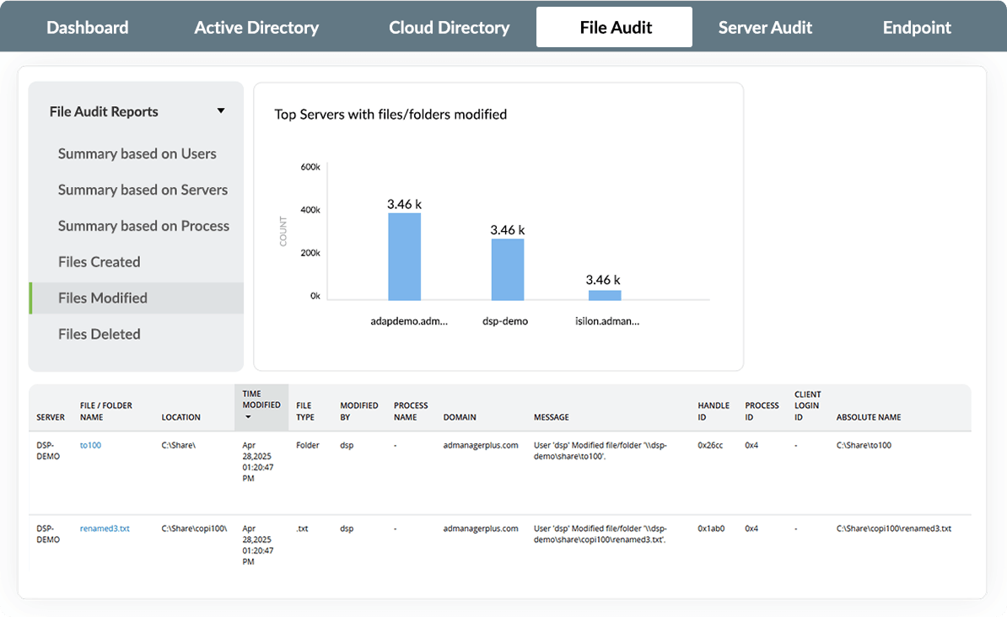Click the isilon.adman... axis label
Screen dimensions: 1007x617
coord(607,321)
